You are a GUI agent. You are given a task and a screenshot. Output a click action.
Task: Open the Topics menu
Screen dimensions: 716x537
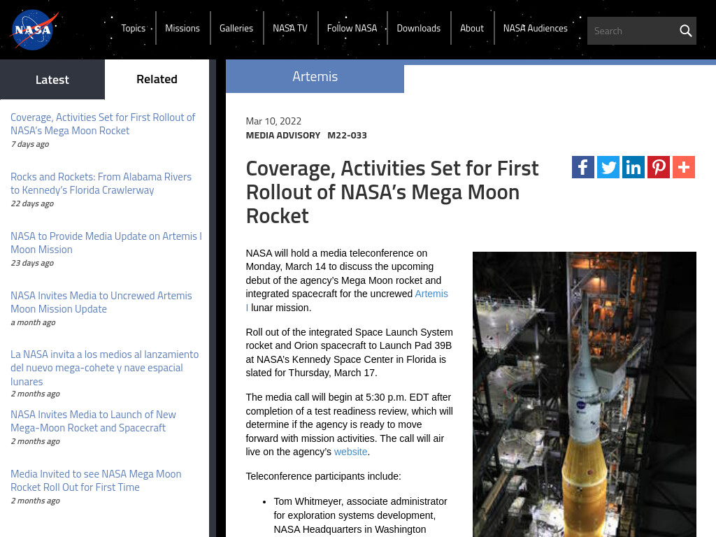click(x=134, y=28)
